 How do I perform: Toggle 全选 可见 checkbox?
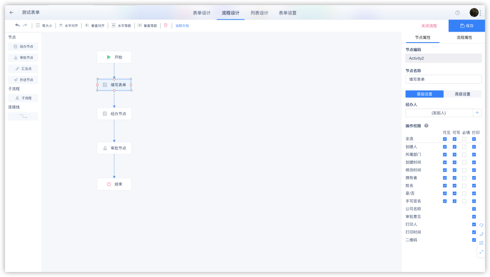(445, 139)
